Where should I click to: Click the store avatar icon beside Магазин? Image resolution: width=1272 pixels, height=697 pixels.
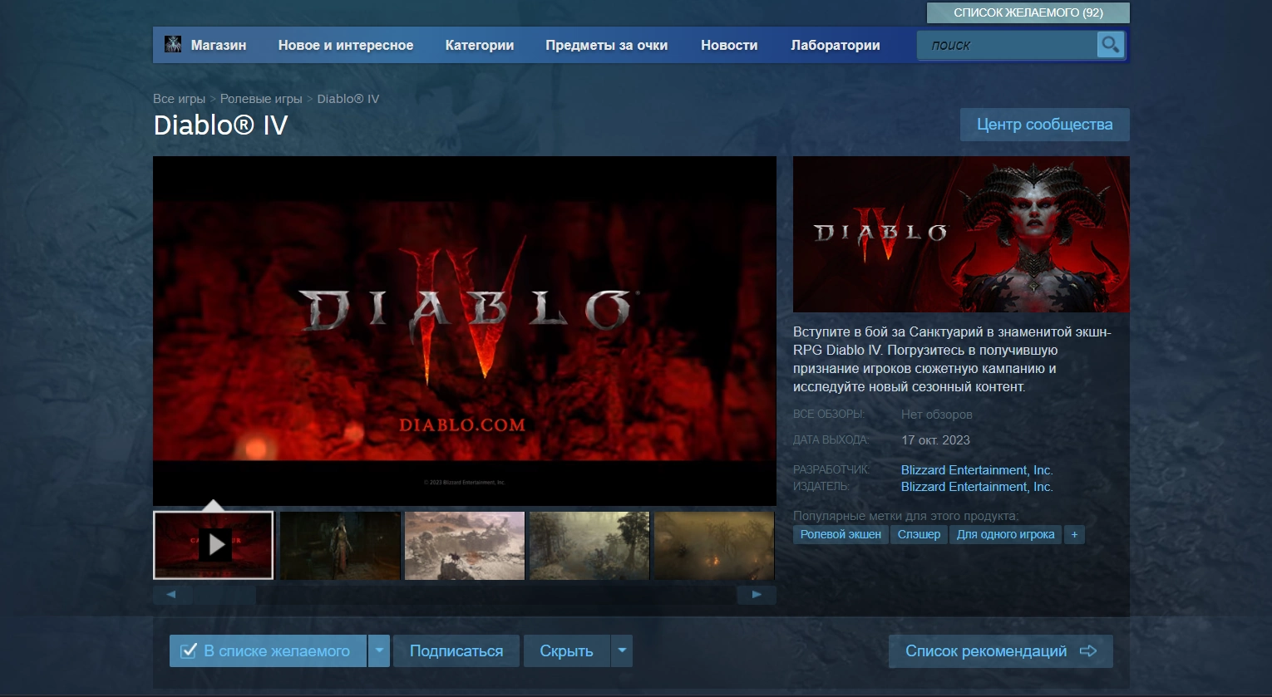pos(173,45)
